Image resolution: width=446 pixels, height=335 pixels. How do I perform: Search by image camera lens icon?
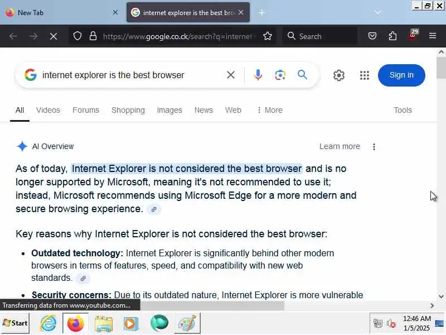pos(280,75)
